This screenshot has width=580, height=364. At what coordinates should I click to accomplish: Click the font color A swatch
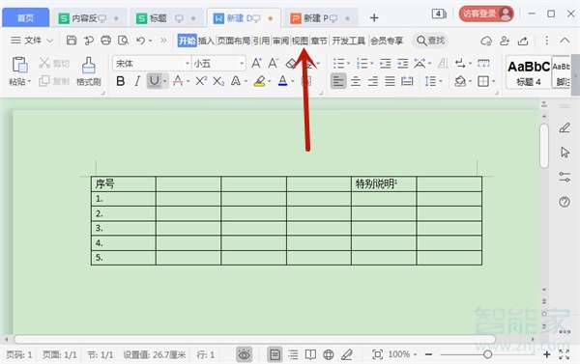282,81
